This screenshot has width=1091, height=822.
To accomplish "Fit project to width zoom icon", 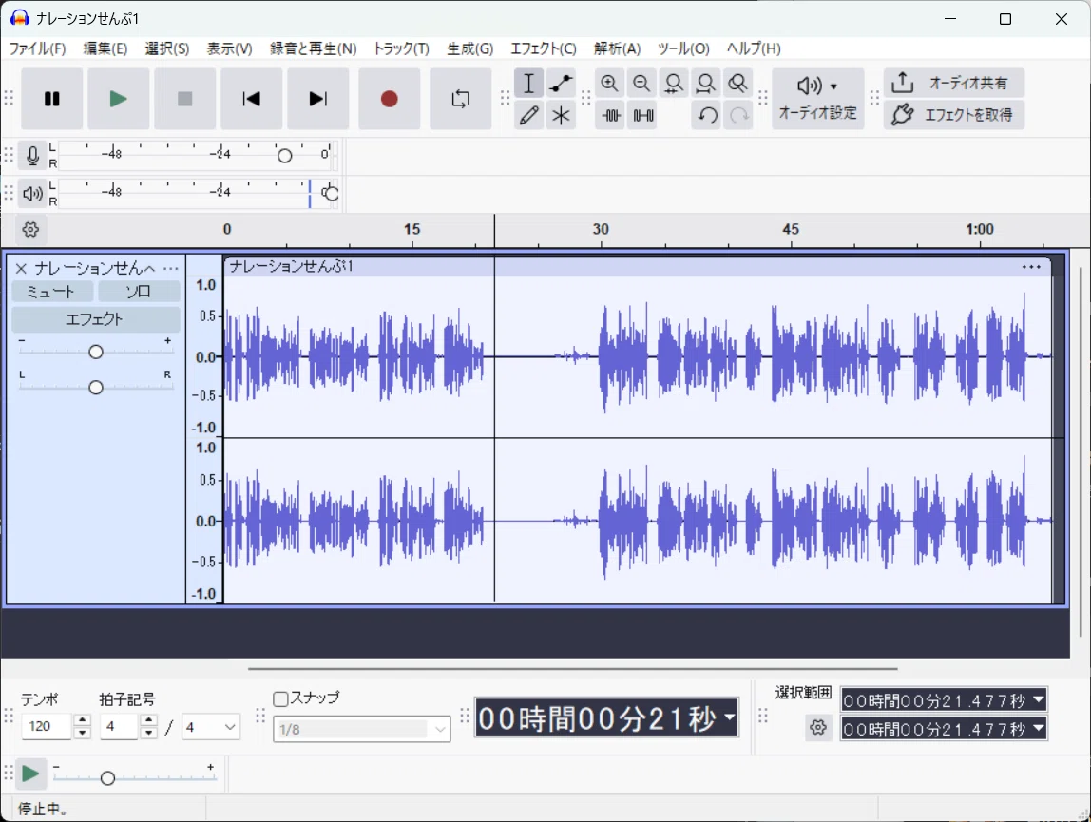I will (705, 83).
